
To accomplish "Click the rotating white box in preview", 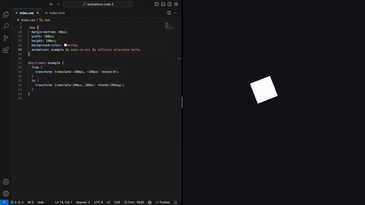I will coord(263,90).
